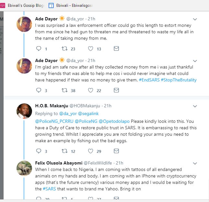Viewport: 209px width, 202px height.
Task: Retweet the #EndSARS tweet with 38 retweets
Action: click(x=64, y=90)
